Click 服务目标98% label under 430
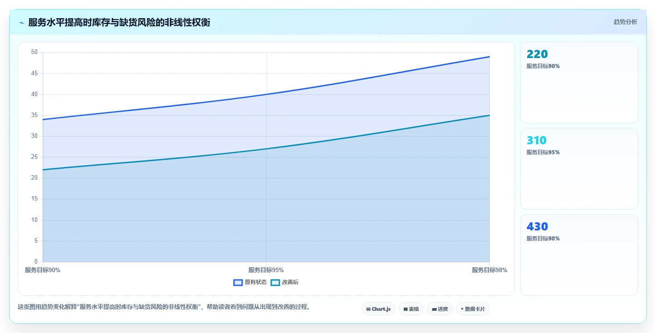Screen dimensions: 656x333 click(x=543, y=239)
